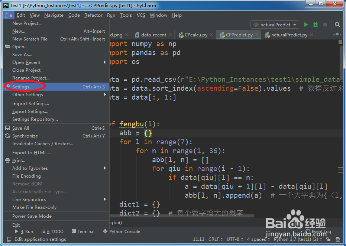
Task: Toggle read-only lock icon in status bar
Action: [x=329, y=239]
